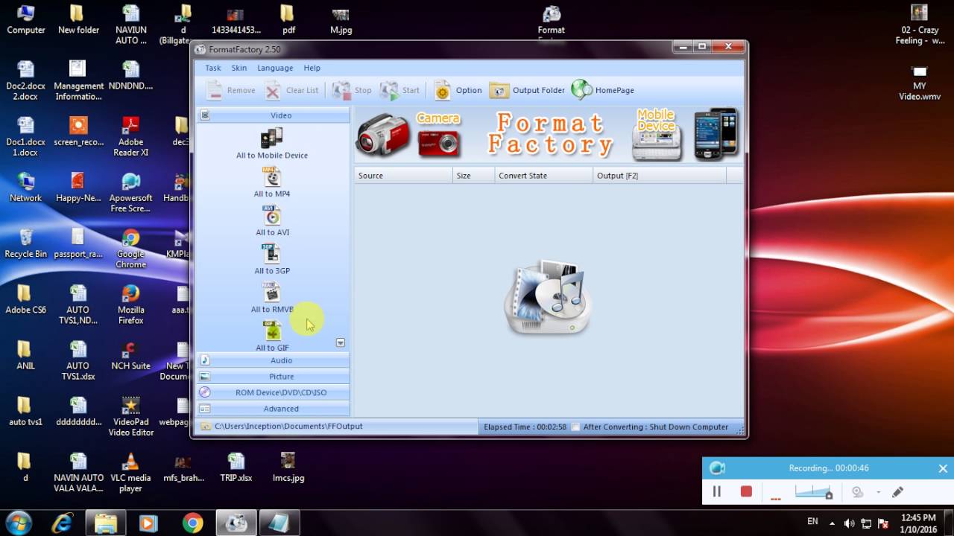Viewport: 954px width, 536px height.
Task: Click the recorder webcam icon
Action: click(x=858, y=492)
